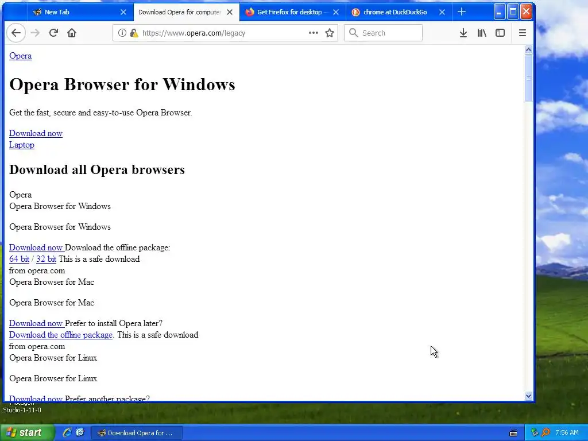Click the vertical scrollbar thumb

[529, 78]
